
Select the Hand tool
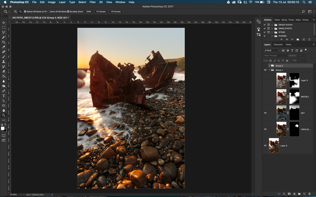pyautogui.click(x=3, y=111)
